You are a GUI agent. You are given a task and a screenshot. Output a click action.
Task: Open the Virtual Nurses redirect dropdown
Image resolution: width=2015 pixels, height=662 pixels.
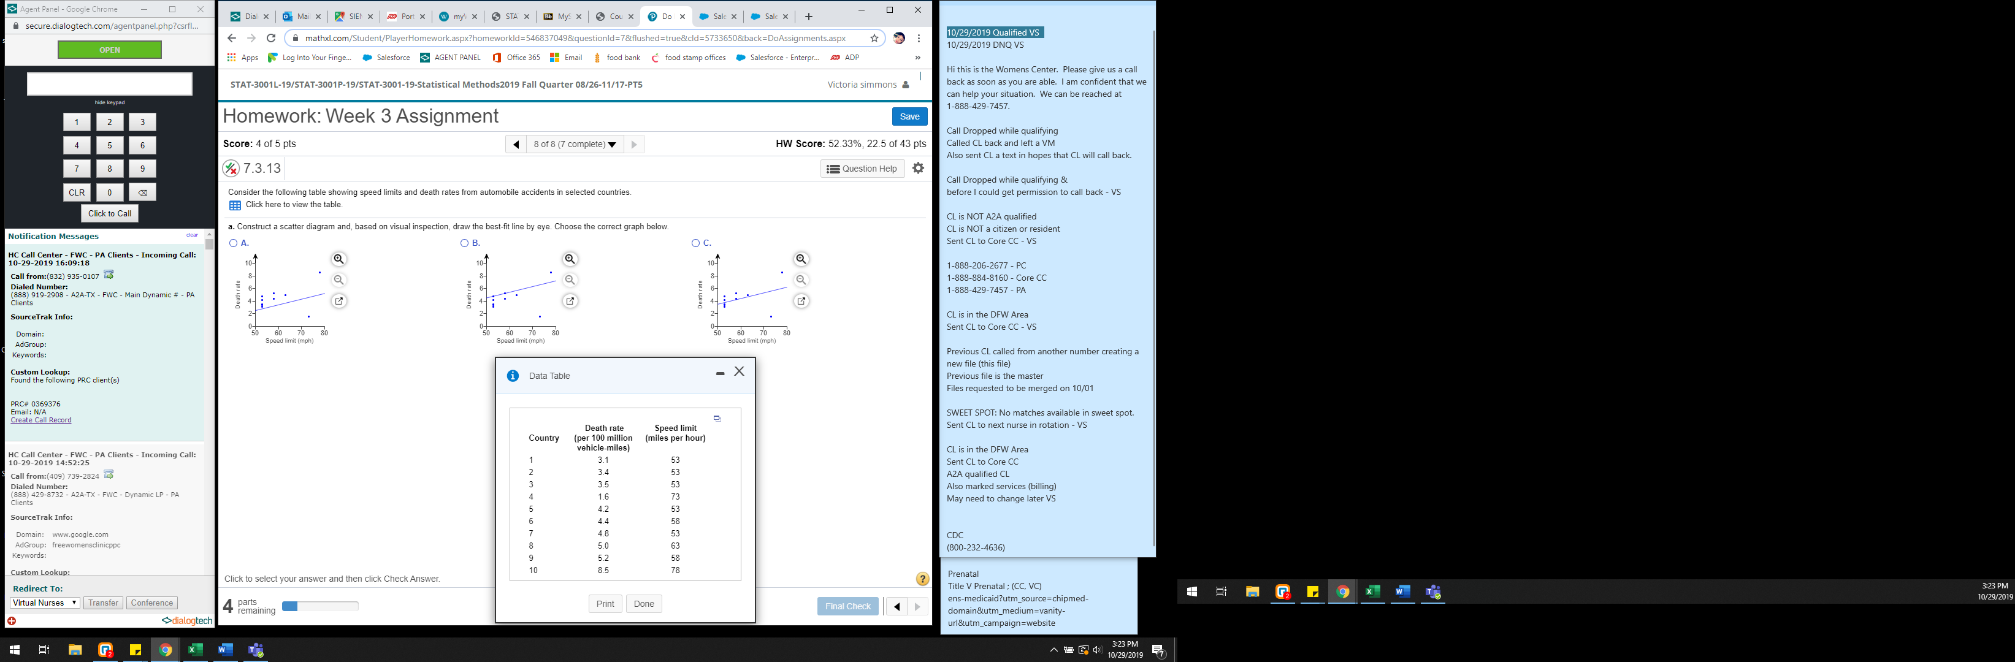click(x=44, y=602)
